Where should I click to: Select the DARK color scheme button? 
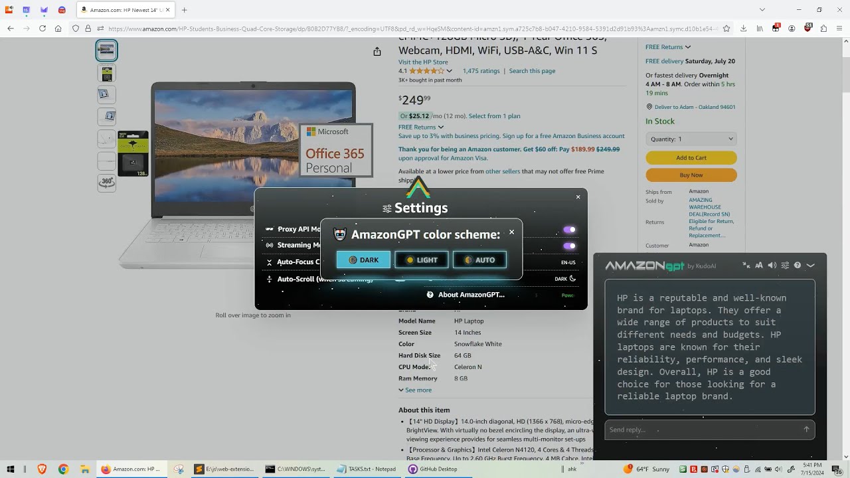pyautogui.click(x=363, y=260)
